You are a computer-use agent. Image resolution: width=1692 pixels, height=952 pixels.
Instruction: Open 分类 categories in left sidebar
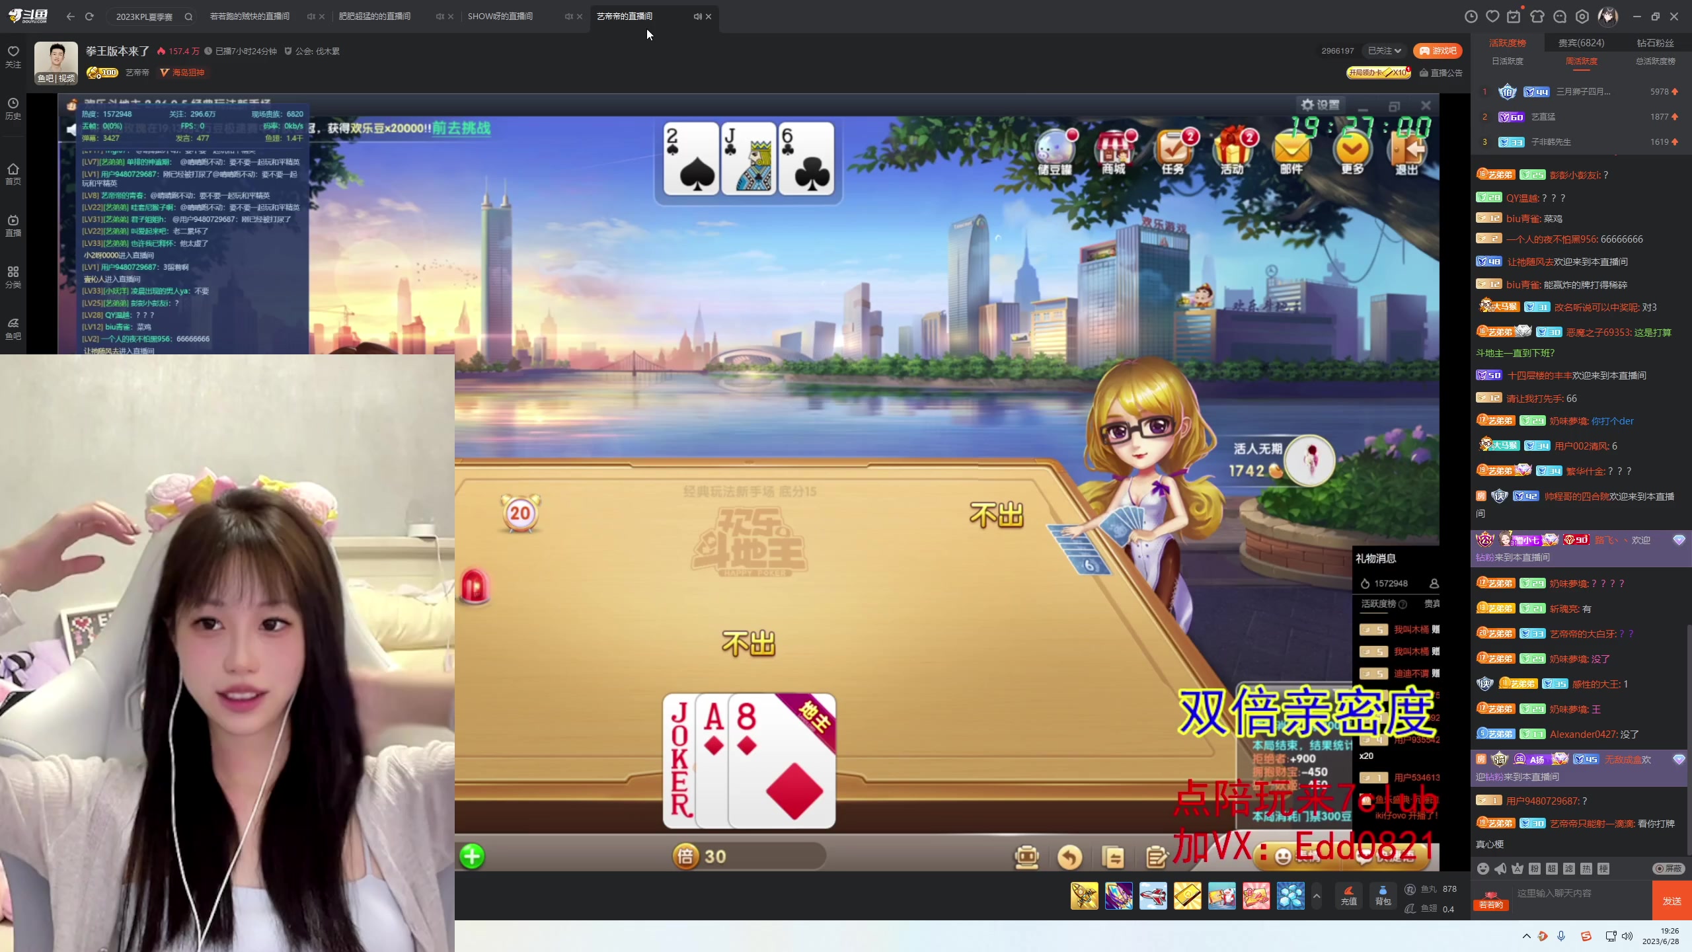click(x=13, y=277)
